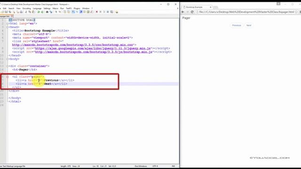Undo last edit with green arrow icon
Viewport: 301px width, 169px height.
[x=39, y=12]
